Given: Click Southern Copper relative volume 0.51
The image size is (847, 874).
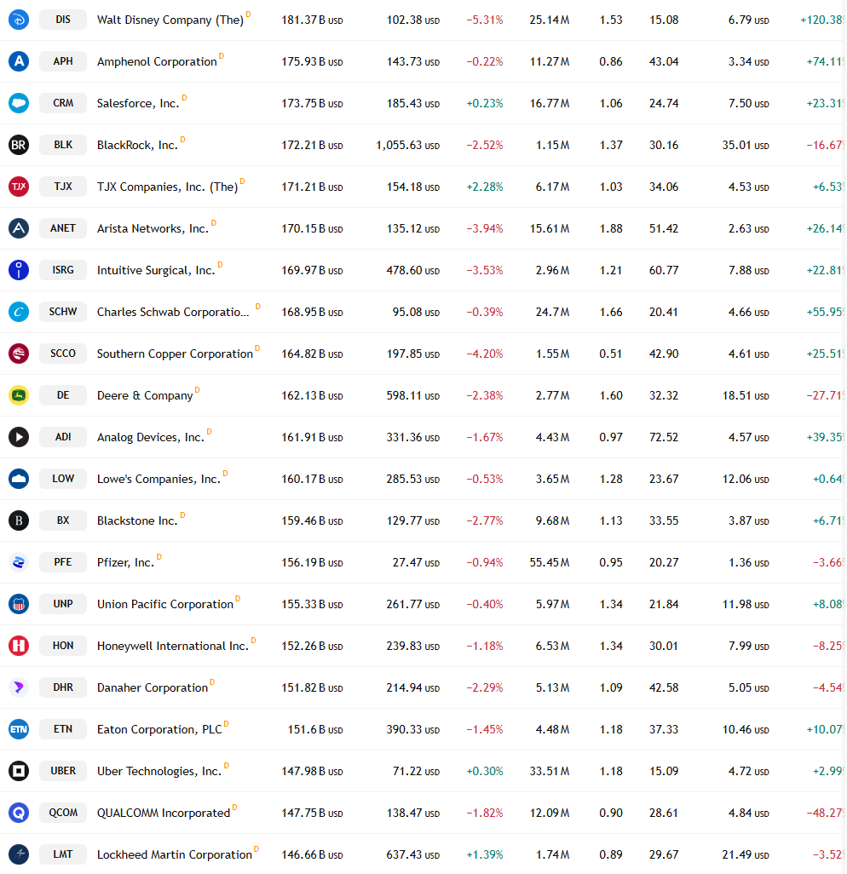Looking at the screenshot, I should coord(611,354).
